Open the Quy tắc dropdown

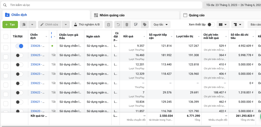pyautogui.click(x=161, y=25)
